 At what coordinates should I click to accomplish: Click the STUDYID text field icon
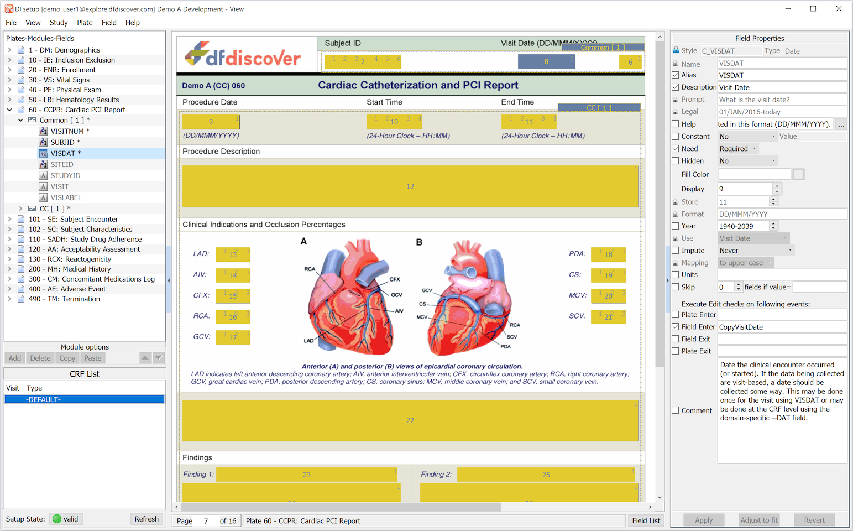coord(43,175)
